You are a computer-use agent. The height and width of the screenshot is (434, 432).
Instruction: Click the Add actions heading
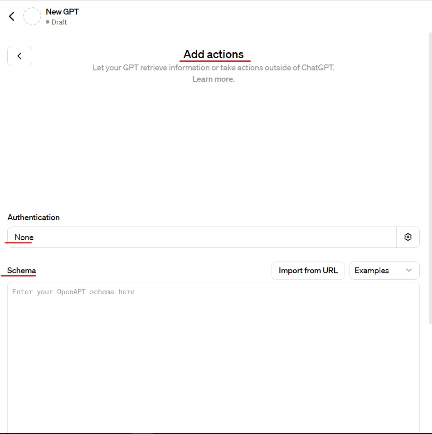pos(214,54)
